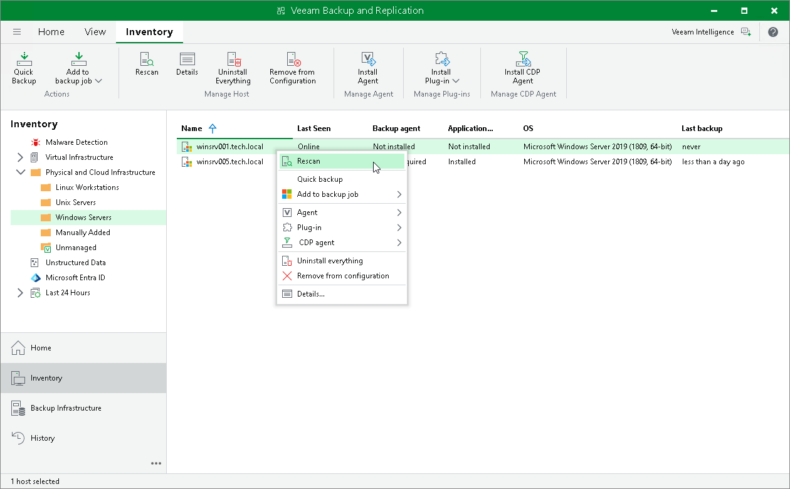Choose Uninstall everything in context menu
Viewport: 790px width, 489px height.
342,261
